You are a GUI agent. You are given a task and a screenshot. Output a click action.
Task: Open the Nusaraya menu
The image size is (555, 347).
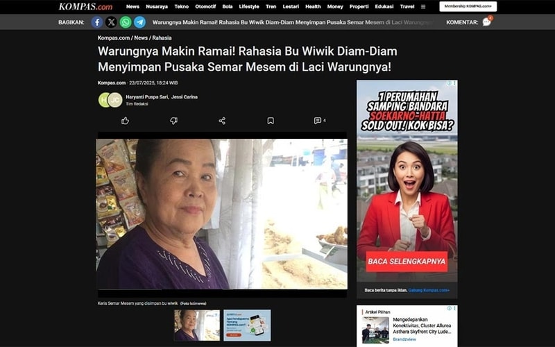point(157,7)
